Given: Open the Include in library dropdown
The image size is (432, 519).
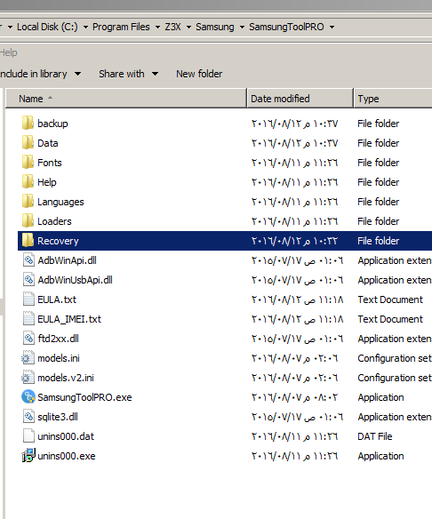Looking at the screenshot, I should tap(40, 74).
